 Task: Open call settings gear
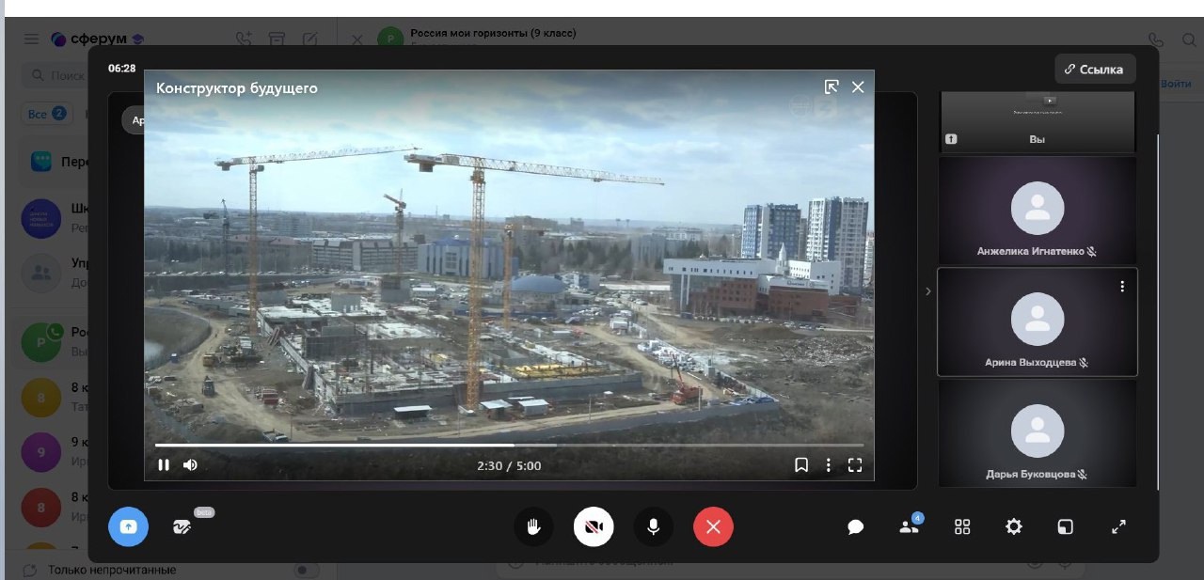[1013, 527]
